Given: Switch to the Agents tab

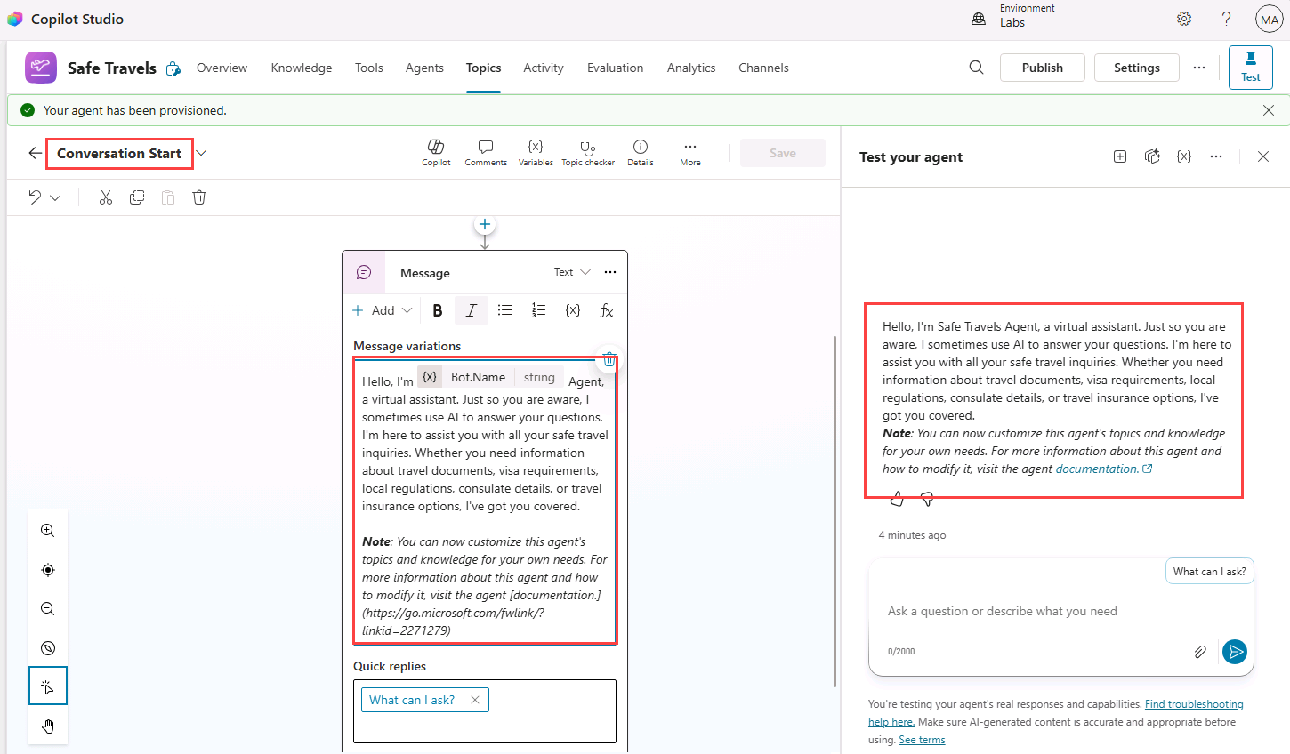Looking at the screenshot, I should 424,68.
